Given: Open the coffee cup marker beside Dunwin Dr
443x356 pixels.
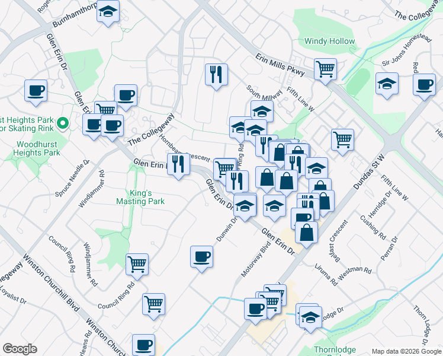Looking at the screenshot, I should 201,258.
